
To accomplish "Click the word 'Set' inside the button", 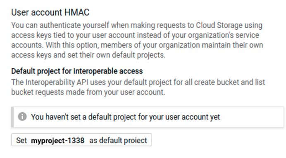I will [x=21, y=141].
